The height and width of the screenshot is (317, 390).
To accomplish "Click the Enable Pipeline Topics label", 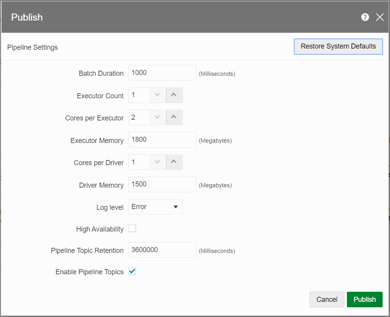I will click(x=90, y=272).
